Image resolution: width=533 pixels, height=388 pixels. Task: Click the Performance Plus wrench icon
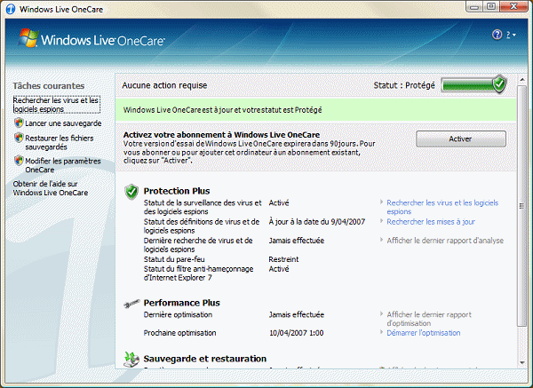pos(131,303)
